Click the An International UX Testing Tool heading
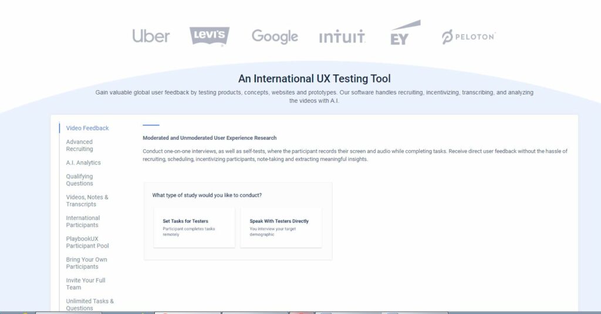This screenshot has width=601, height=314. click(315, 79)
